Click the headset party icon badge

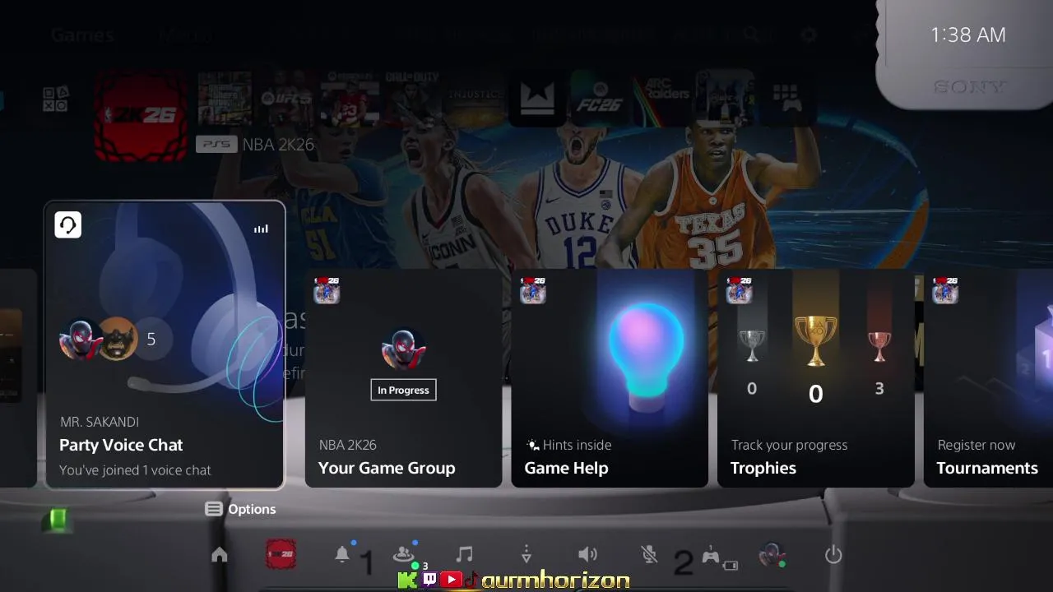(68, 224)
